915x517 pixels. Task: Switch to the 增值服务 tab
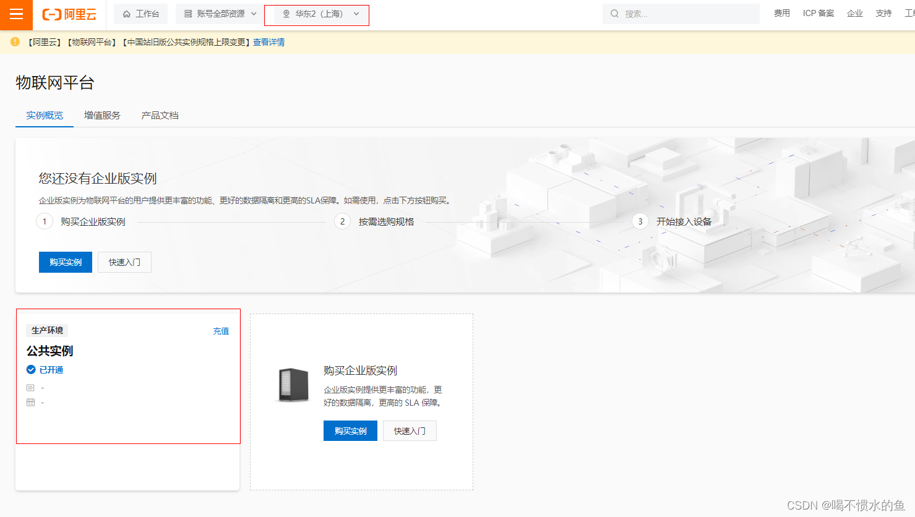tap(102, 116)
